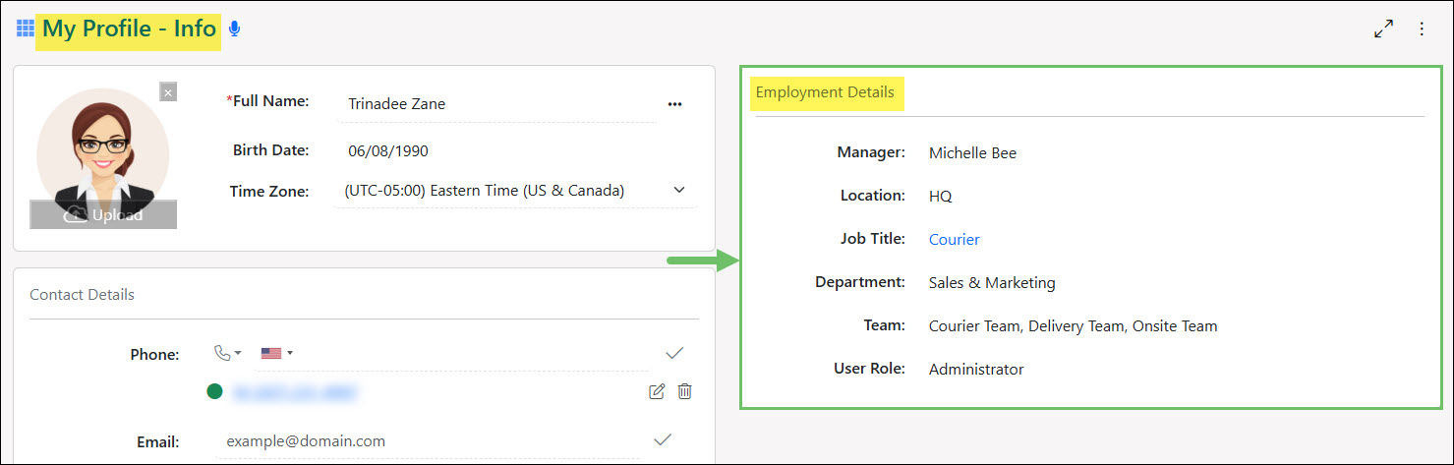
Task: Click the Administrator user role text
Action: click(x=976, y=370)
